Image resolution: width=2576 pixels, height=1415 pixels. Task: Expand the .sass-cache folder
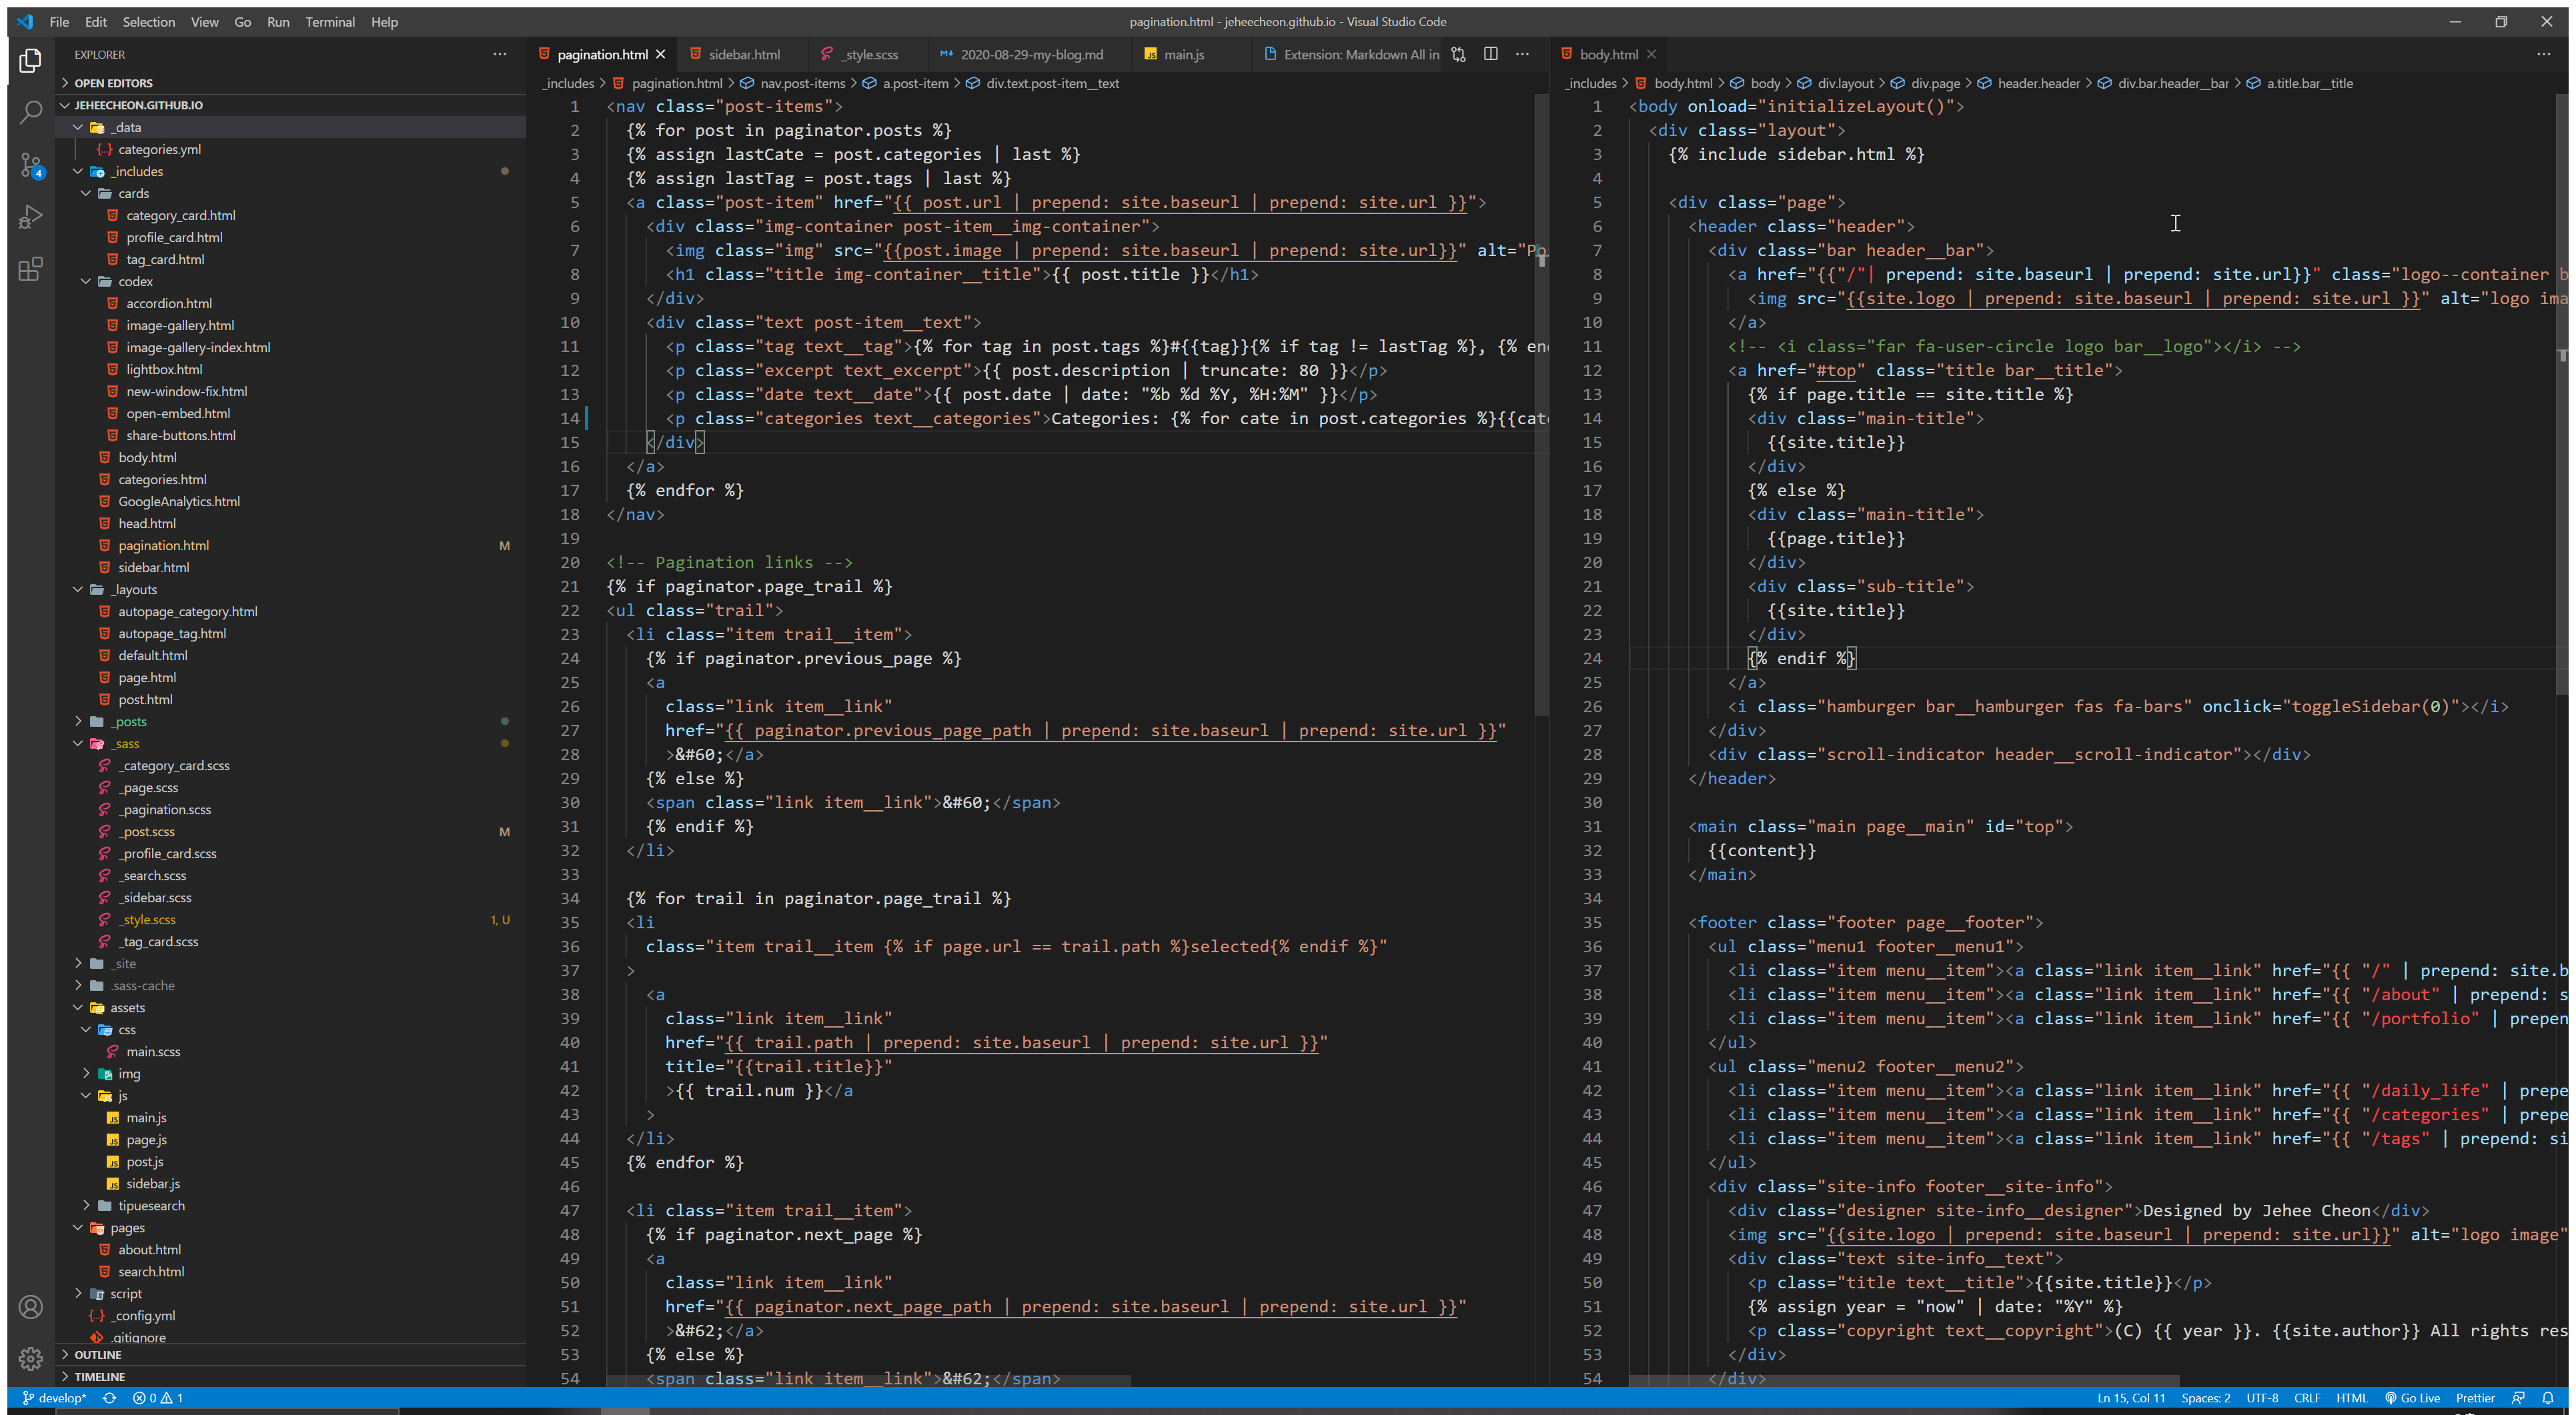pos(78,985)
